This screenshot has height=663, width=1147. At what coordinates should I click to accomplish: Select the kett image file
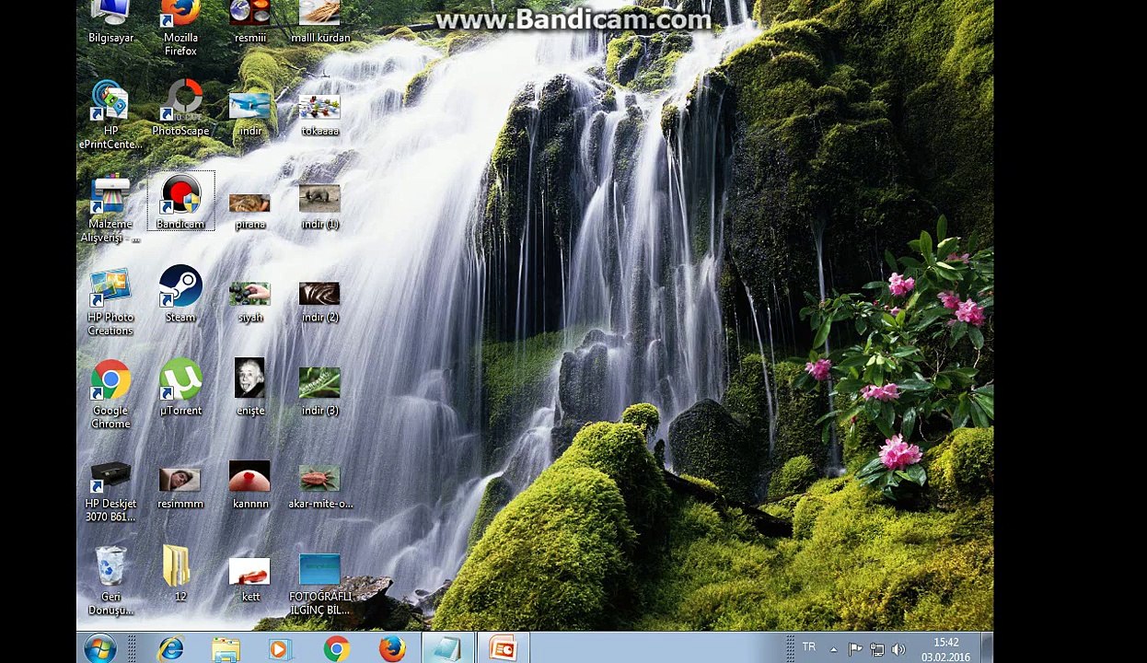click(x=249, y=580)
